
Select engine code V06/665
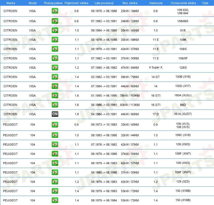click(x=183, y=21)
